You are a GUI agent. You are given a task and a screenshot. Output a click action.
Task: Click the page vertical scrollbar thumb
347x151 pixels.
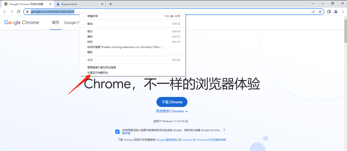(345, 31)
